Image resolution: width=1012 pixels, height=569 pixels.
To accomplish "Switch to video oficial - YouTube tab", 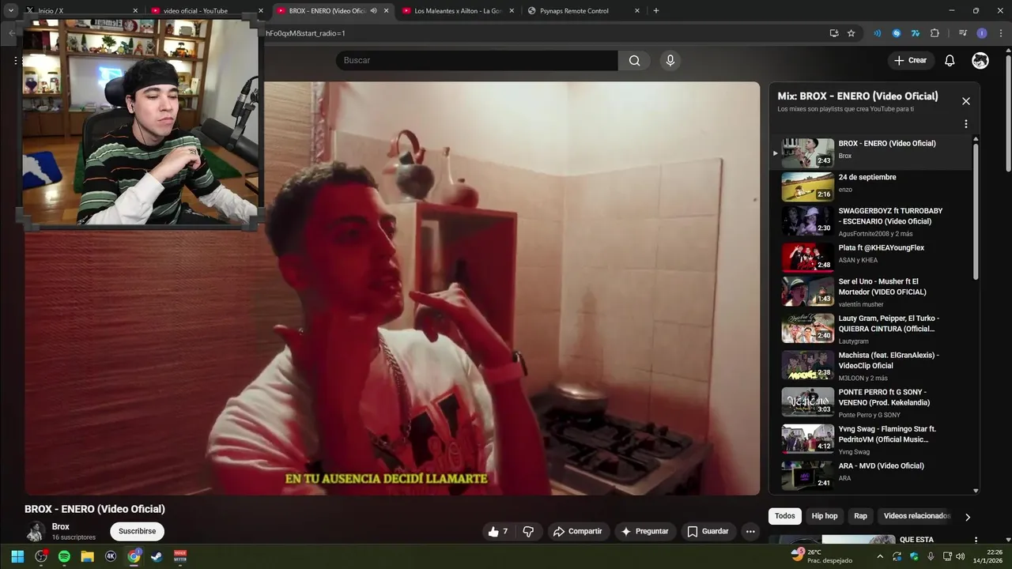I will click(x=207, y=11).
